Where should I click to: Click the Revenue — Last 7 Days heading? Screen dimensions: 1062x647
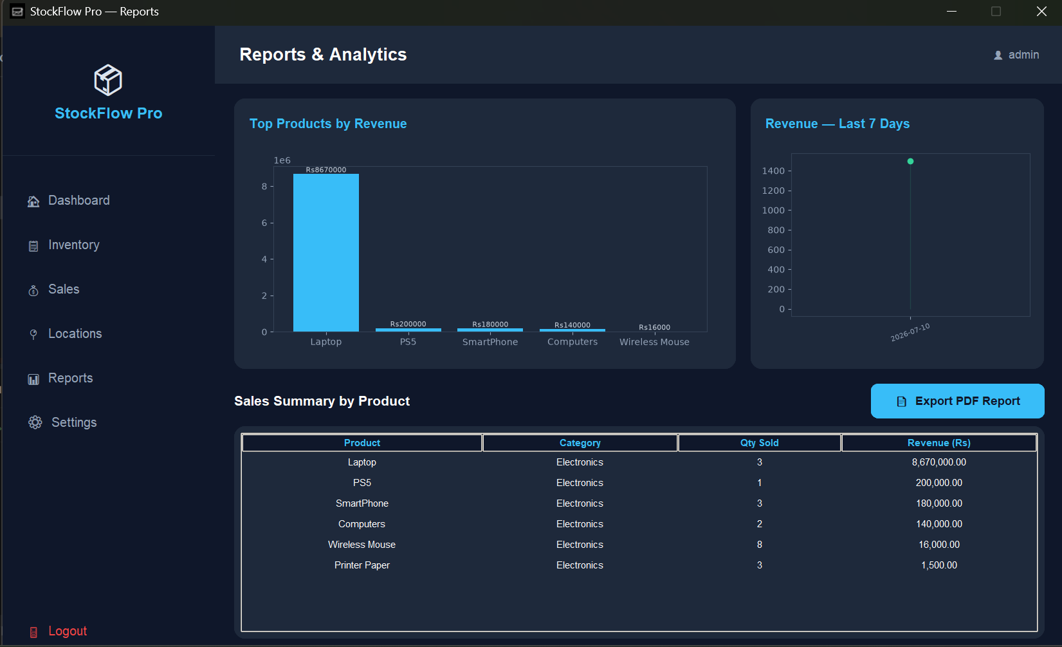point(838,124)
